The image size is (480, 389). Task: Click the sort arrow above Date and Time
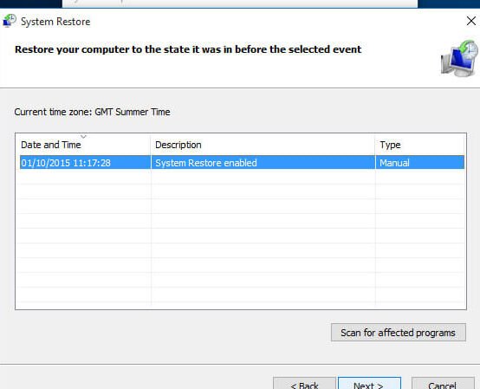click(x=83, y=136)
